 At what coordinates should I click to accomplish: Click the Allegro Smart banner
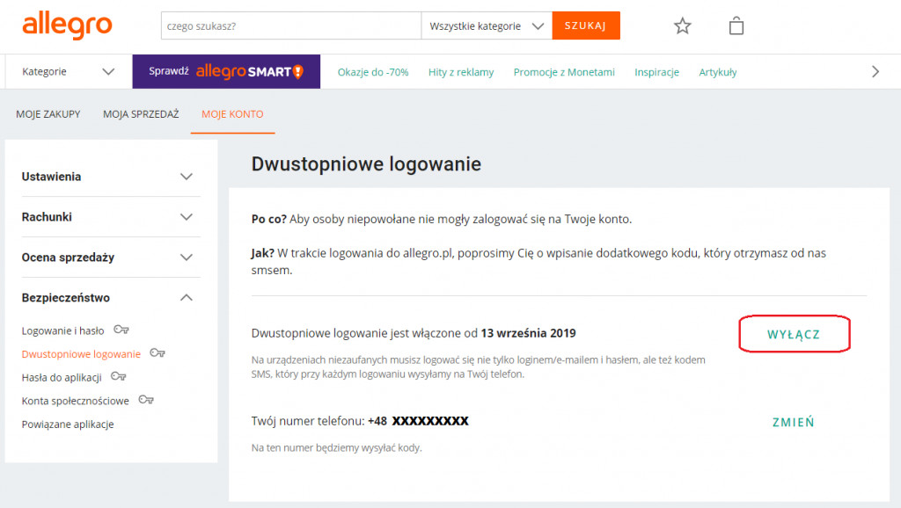(x=226, y=72)
